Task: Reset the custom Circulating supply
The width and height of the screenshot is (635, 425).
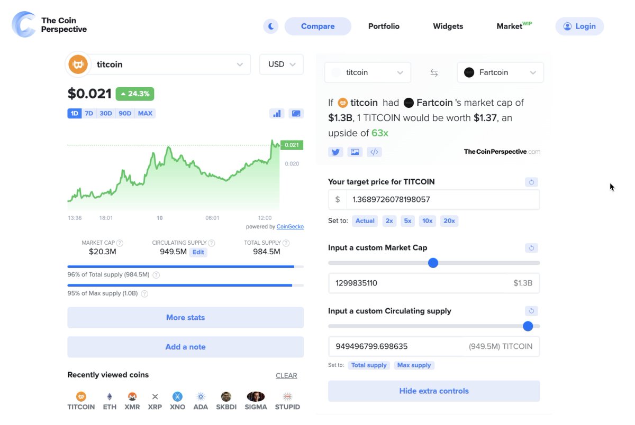Action: click(x=532, y=311)
